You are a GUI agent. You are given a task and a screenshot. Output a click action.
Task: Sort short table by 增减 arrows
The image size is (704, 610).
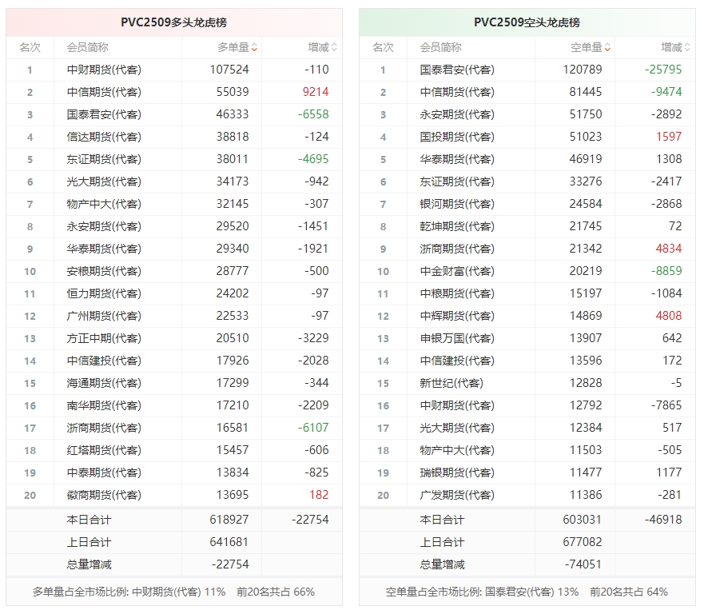[687, 47]
